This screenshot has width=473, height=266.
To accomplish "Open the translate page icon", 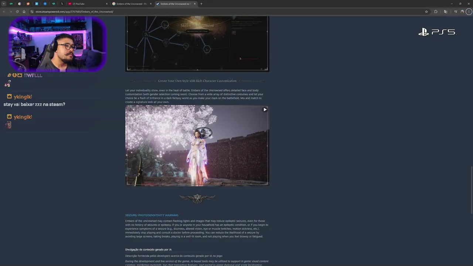I will coord(445,11).
